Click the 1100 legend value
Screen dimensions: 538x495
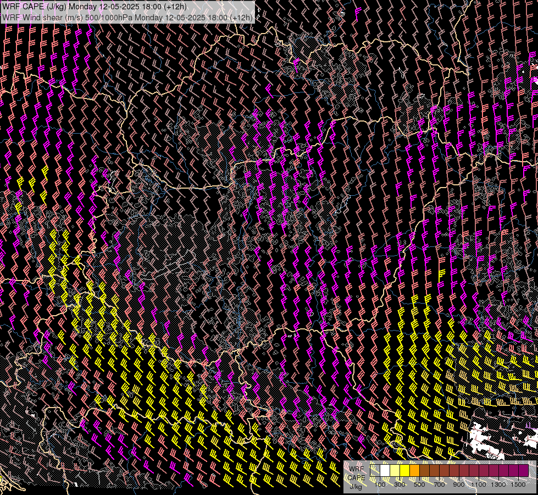click(x=478, y=485)
